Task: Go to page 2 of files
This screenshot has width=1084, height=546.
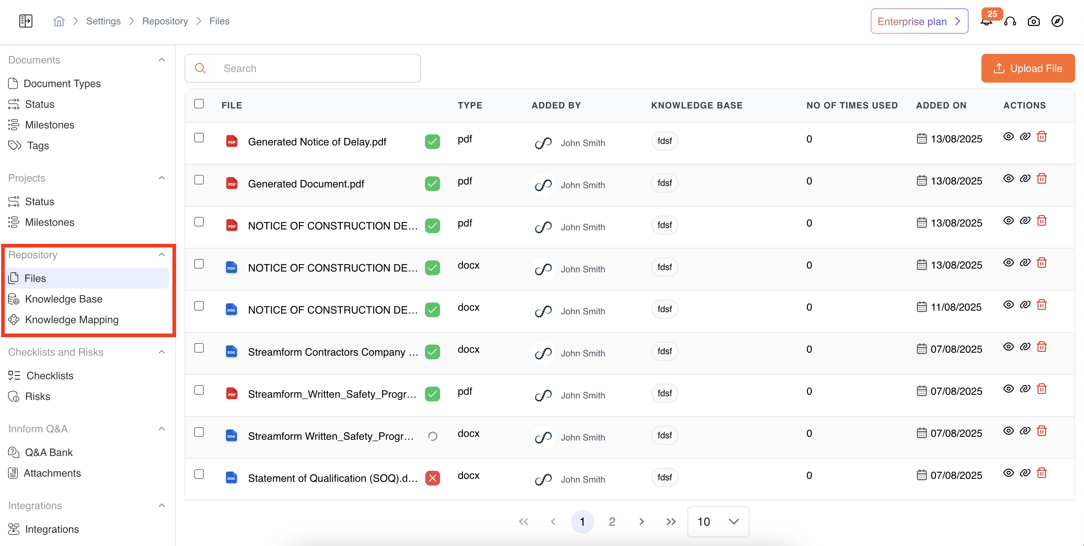Action: click(612, 522)
